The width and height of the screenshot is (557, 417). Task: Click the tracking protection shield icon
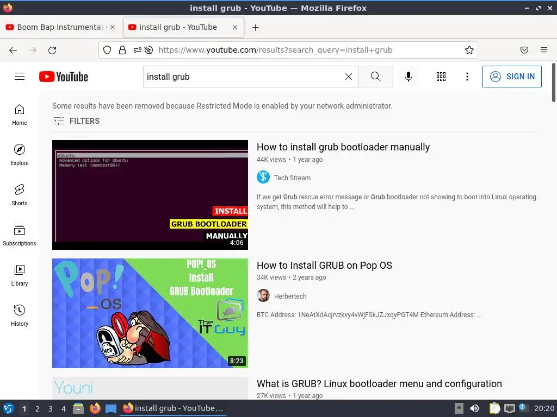pyautogui.click(x=107, y=50)
